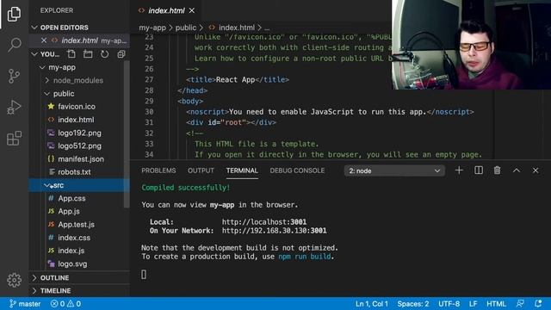The height and width of the screenshot is (310, 551).
Task: Click the master branch indicator in status bar
Action: click(x=25, y=304)
